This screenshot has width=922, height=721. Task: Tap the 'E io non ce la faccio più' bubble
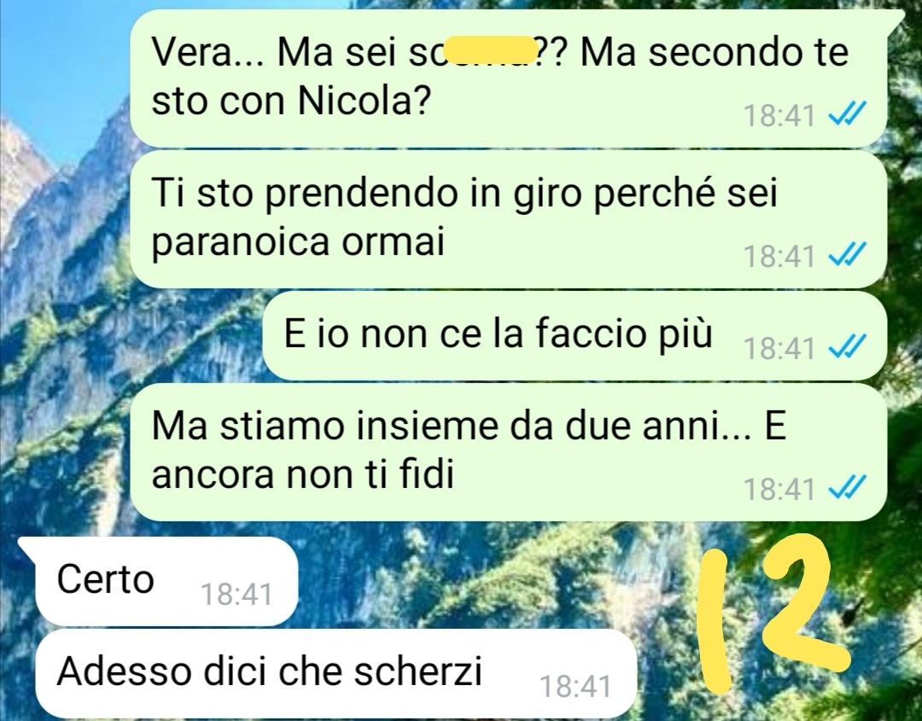click(x=575, y=335)
